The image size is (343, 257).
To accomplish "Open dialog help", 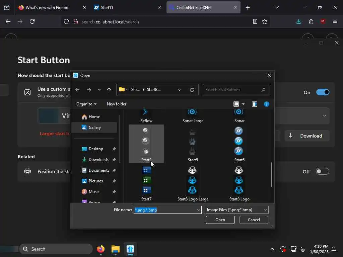I will click(x=266, y=104).
